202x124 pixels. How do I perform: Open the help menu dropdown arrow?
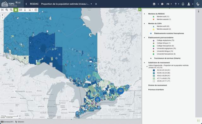pos(179,4)
